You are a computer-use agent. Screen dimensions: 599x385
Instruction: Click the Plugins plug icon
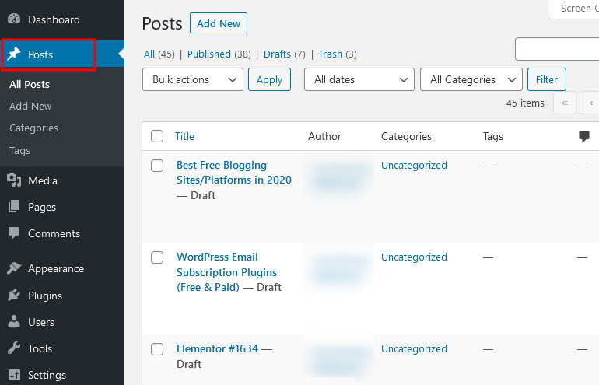click(x=14, y=295)
